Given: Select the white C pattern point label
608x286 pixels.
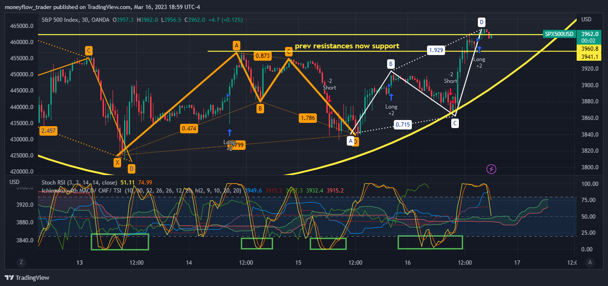Looking at the screenshot, I should 455,124.
